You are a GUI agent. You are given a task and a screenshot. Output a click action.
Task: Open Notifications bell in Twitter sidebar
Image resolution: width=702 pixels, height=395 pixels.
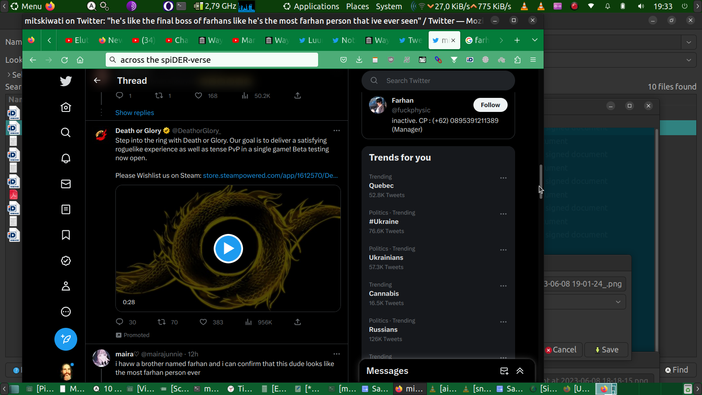[x=66, y=158]
